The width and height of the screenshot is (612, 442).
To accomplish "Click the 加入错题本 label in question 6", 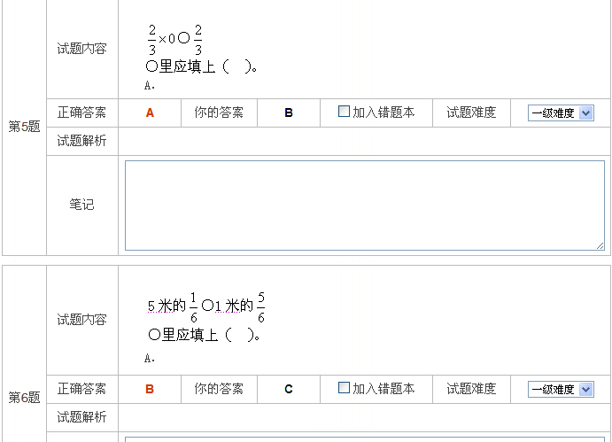I will click(383, 389).
